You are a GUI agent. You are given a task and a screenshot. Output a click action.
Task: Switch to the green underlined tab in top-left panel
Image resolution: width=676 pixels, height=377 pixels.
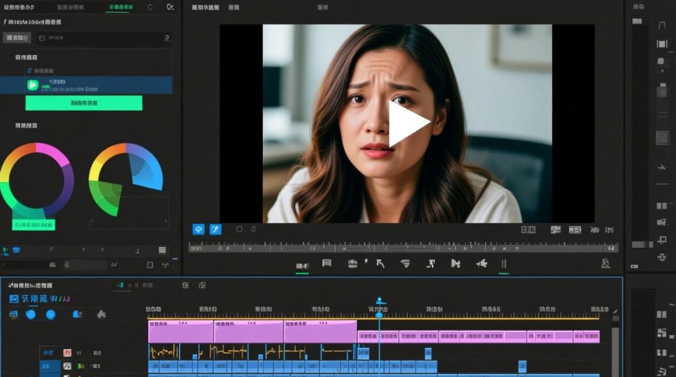click(121, 8)
